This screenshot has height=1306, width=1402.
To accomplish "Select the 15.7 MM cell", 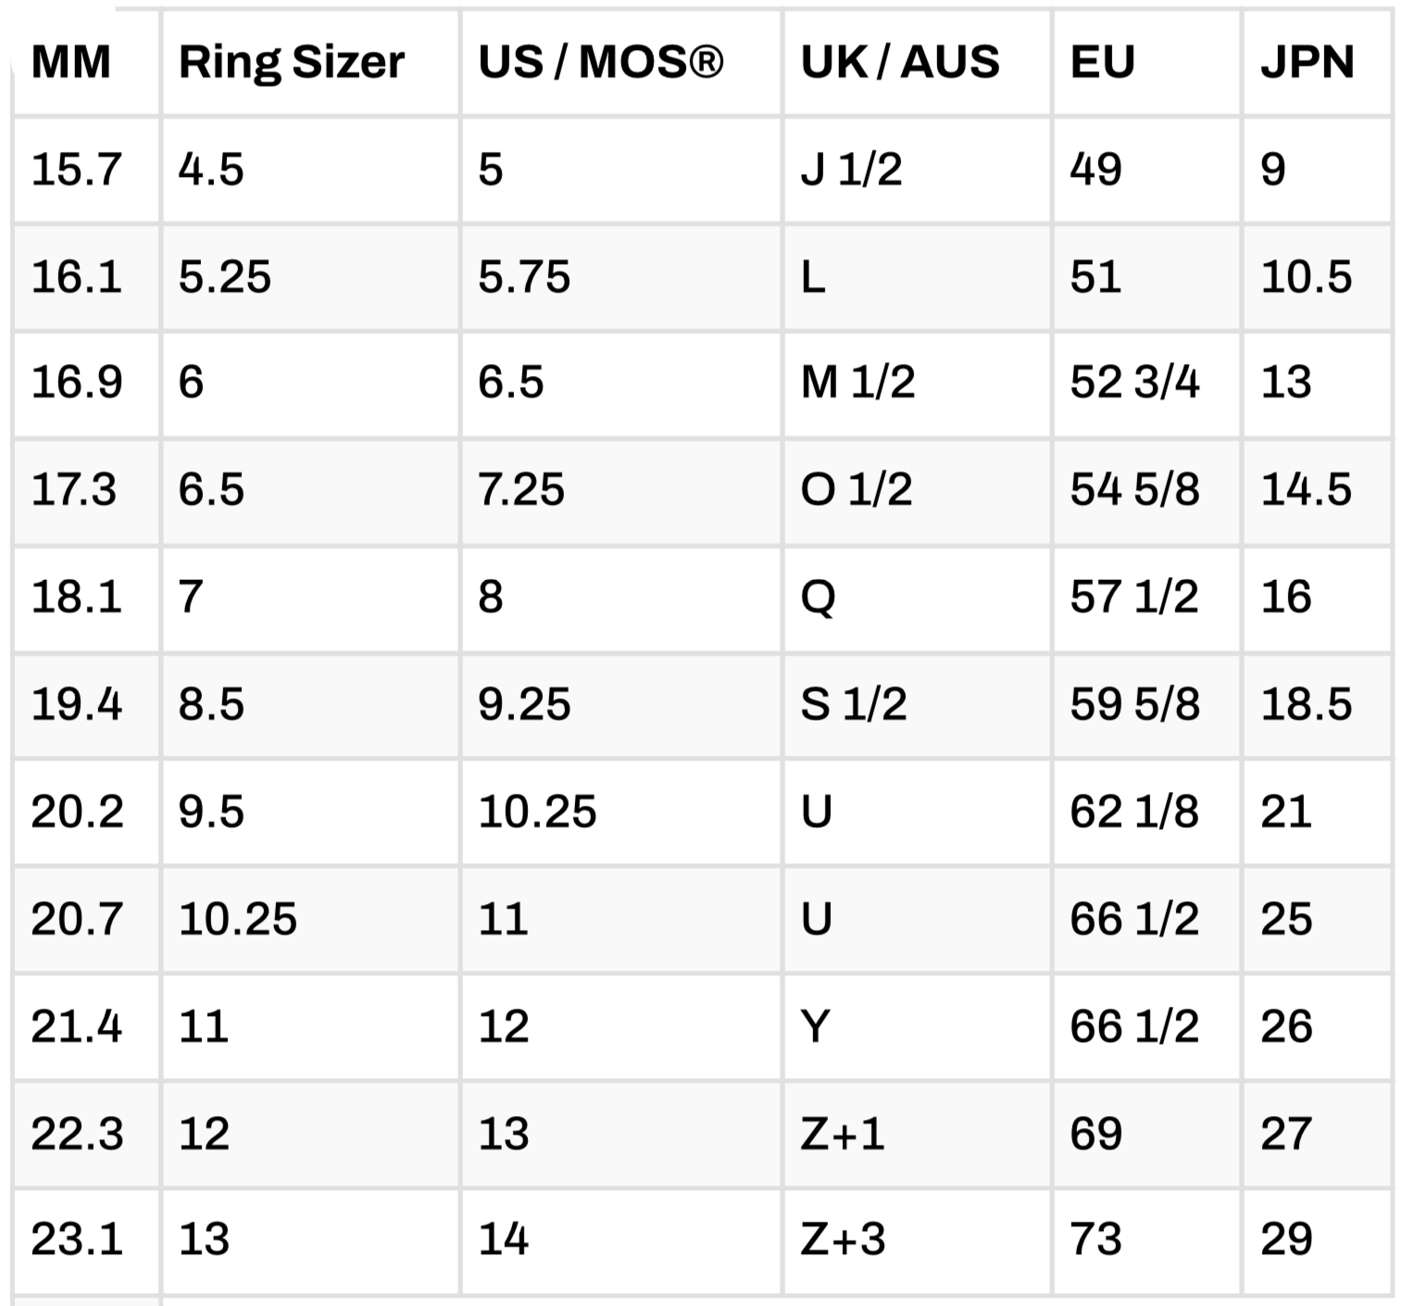I will pos(76,170).
